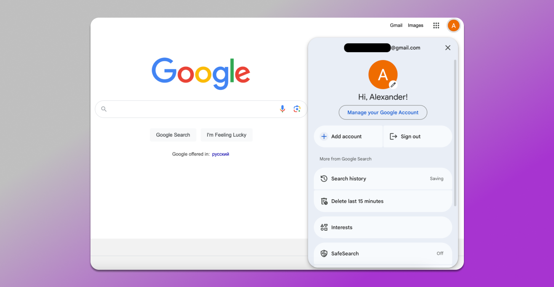Open Google Lens image search icon
The height and width of the screenshot is (287, 554).
[x=297, y=109]
